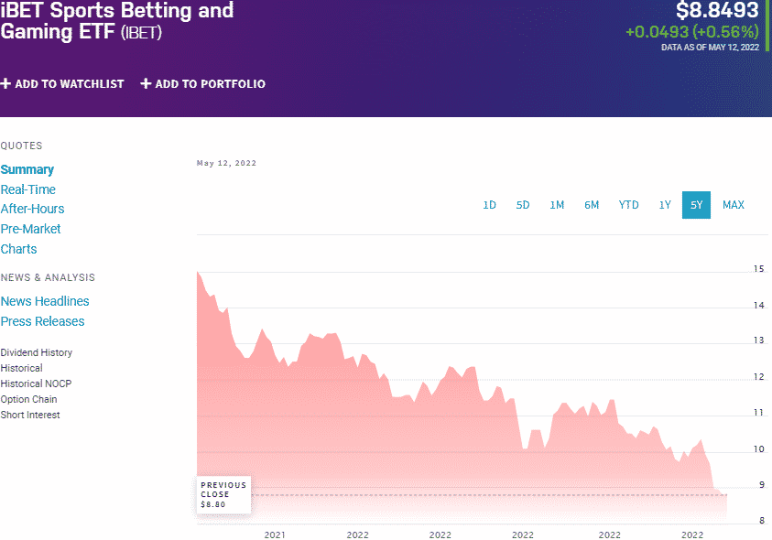Show the 1Y chart view

coord(665,205)
